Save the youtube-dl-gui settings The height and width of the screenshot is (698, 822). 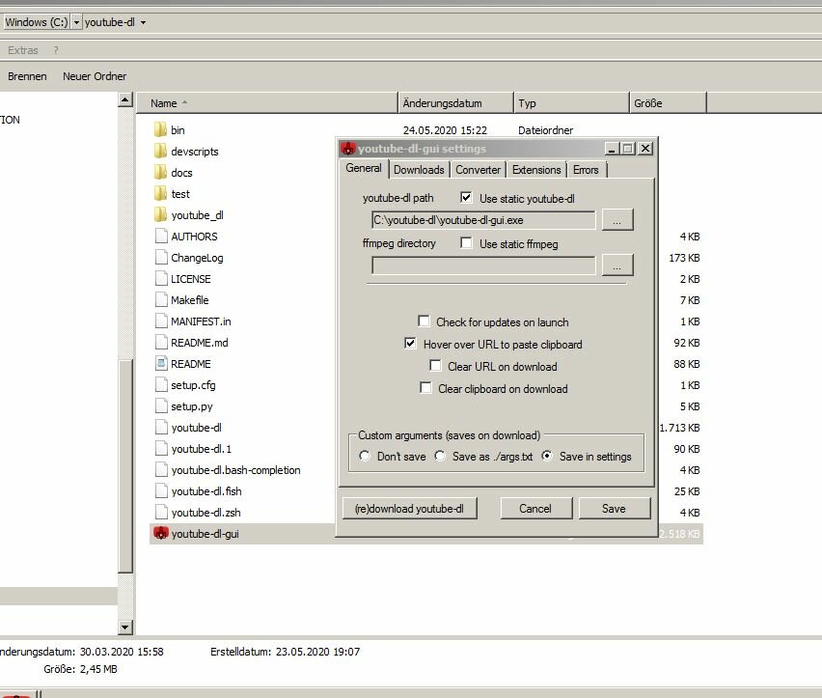coord(614,508)
